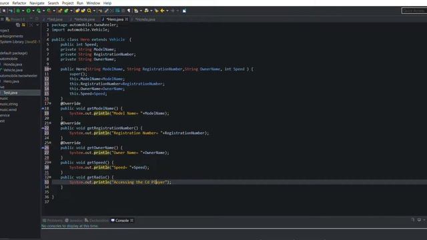
Task: Click the Run External Tools icon
Action: click(49, 11)
